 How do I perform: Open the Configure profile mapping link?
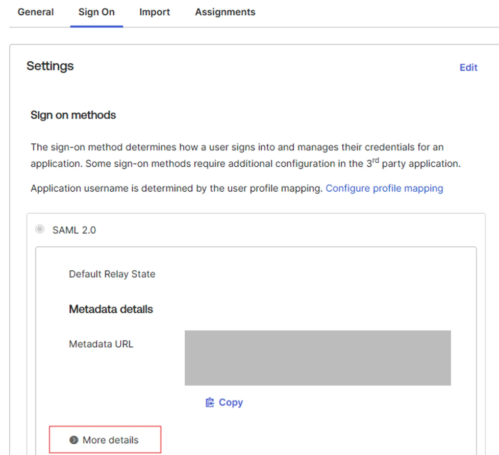(x=384, y=188)
